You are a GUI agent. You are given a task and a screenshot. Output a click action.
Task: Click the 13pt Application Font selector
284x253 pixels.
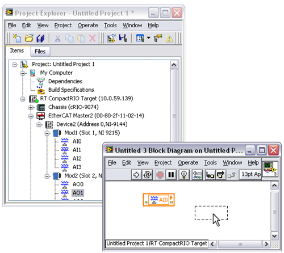pyautogui.click(x=250, y=174)
